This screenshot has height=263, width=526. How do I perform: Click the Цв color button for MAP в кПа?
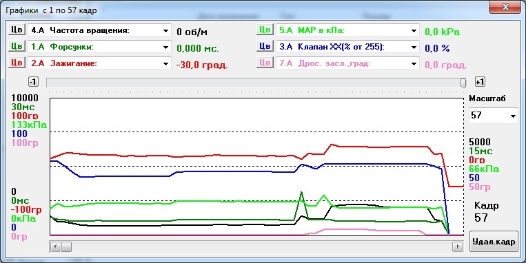pyautogui.click(x=265, y=30)
